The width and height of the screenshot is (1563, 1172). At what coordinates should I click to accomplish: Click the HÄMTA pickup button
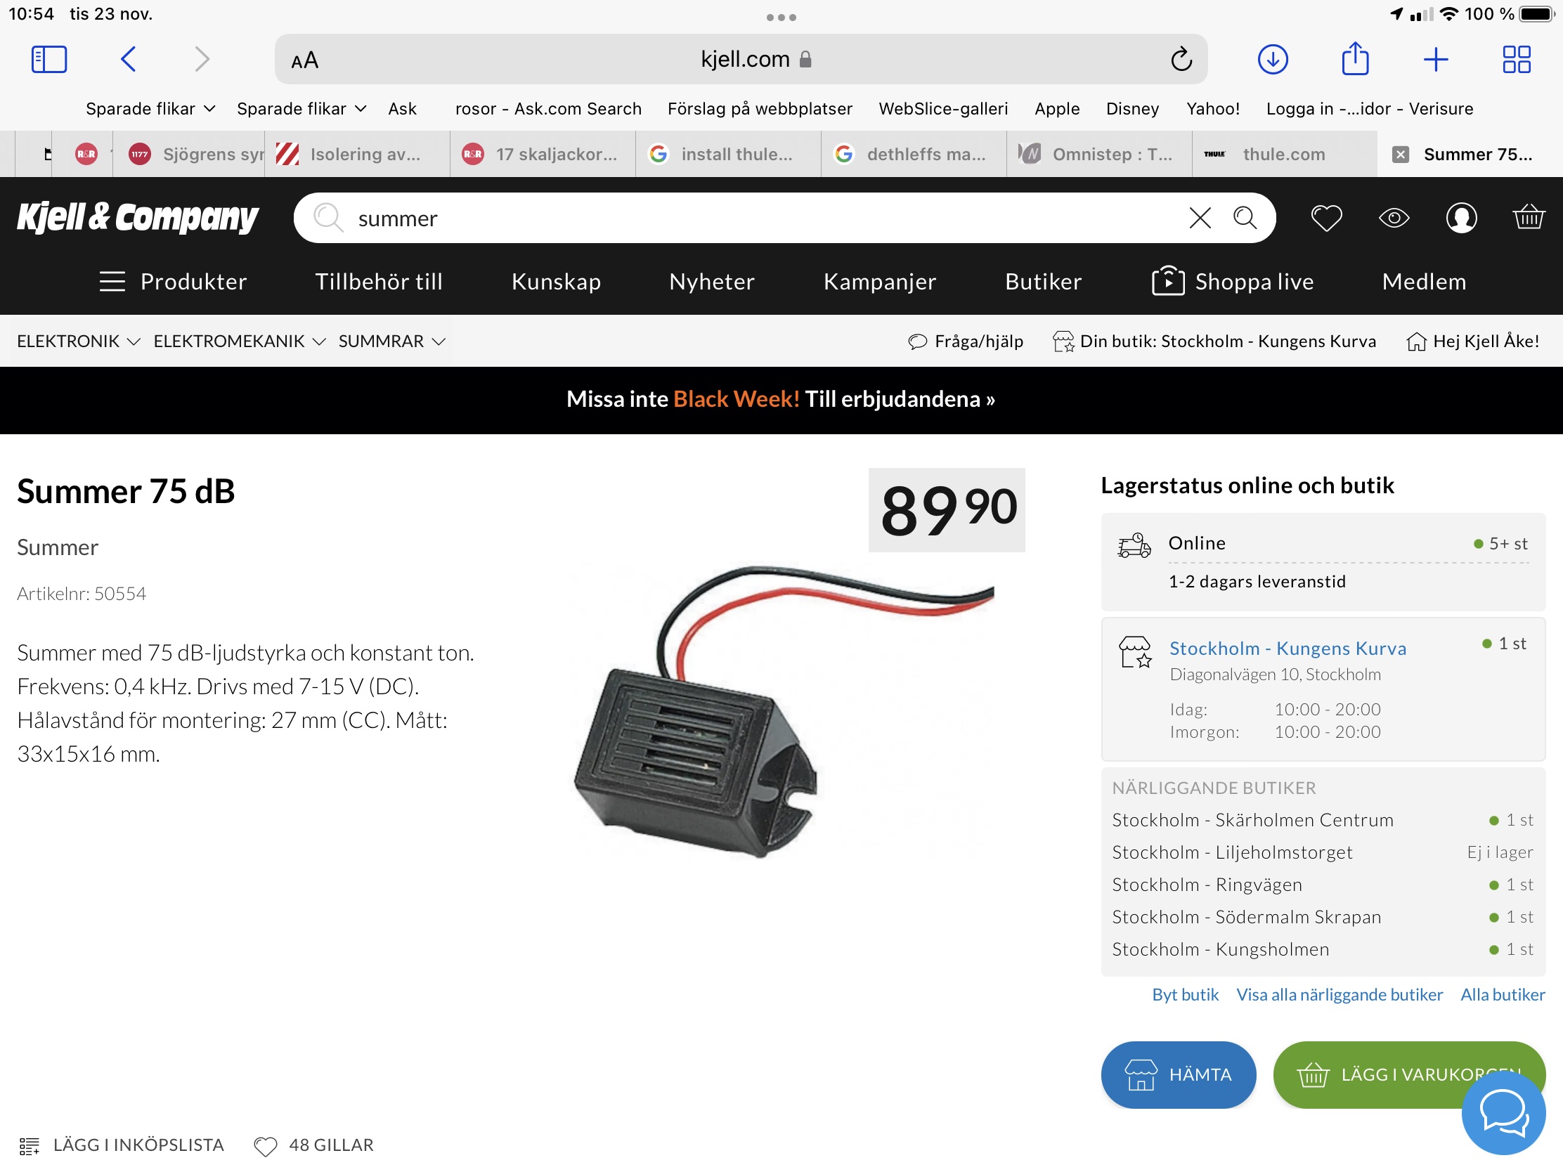[x=1178, y=1074]
